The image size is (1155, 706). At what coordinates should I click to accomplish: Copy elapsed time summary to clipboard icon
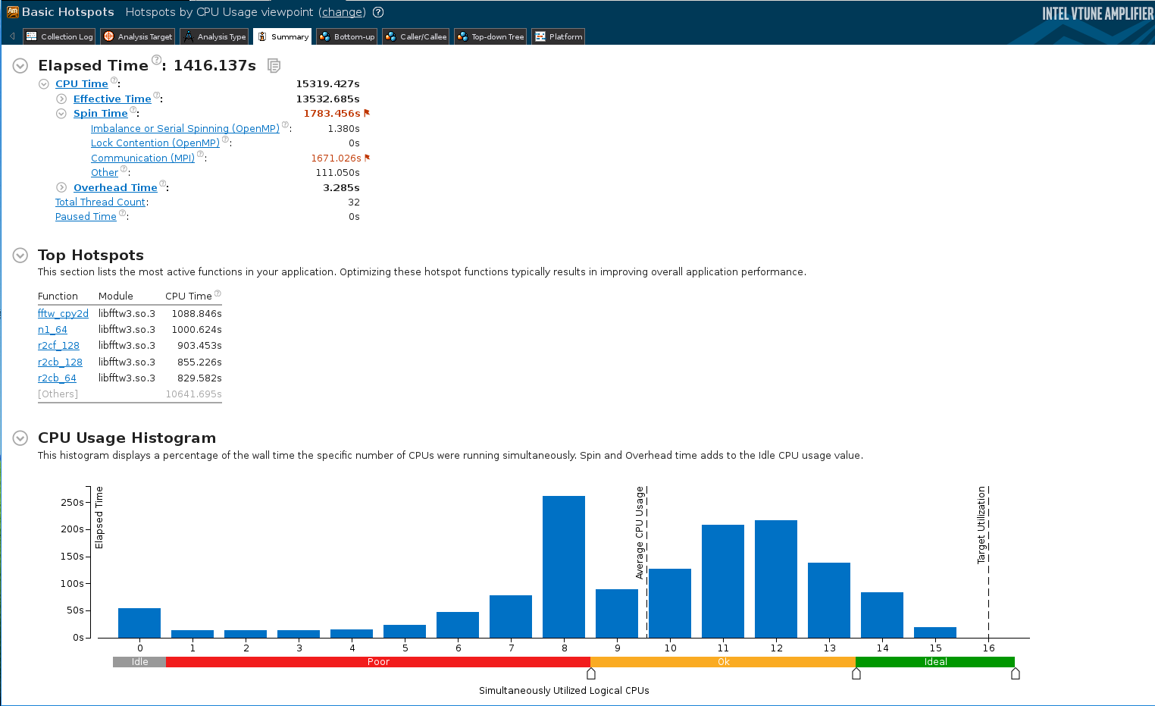274,66
